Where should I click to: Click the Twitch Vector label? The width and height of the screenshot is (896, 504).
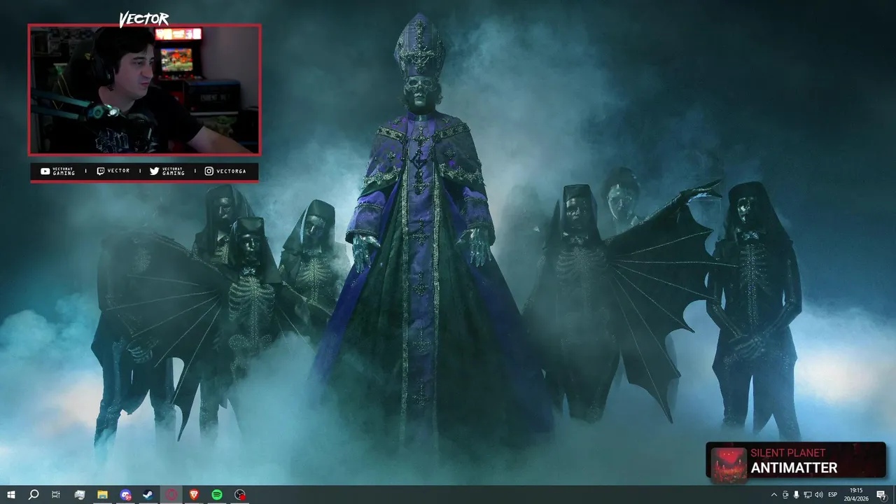coord(113,171)
